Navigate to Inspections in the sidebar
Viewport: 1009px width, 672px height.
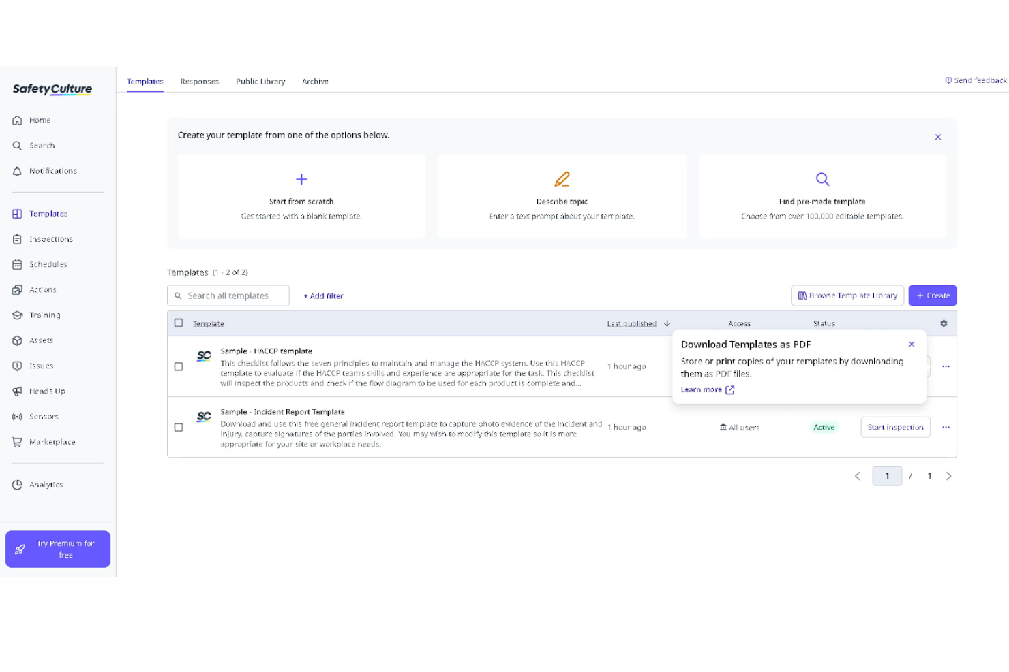pyautogui.click(x=50, y=239)
